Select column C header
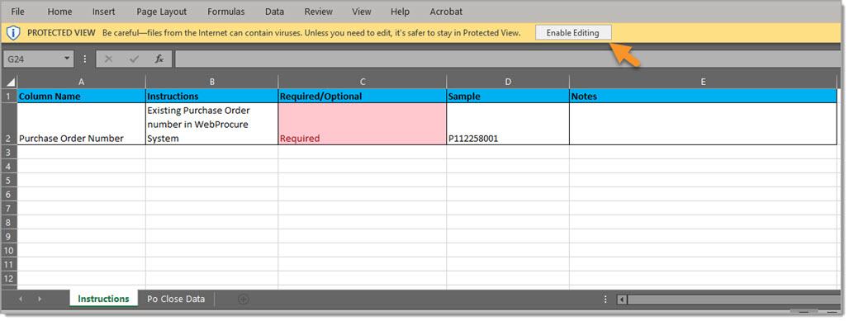Image resolution: width=849 pixels, height=321 pixels. (363, 82)
